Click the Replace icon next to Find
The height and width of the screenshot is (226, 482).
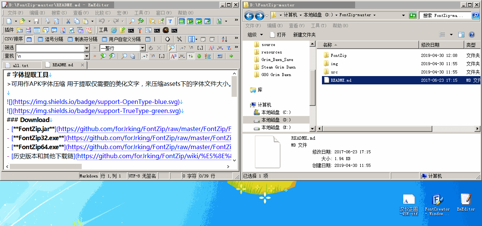click(141, 21)
